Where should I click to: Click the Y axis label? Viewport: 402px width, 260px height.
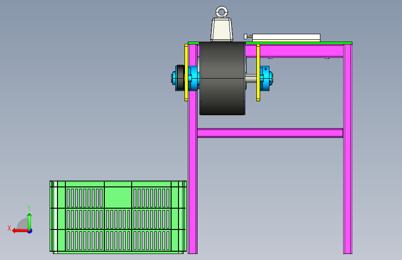tap(29, 208)
